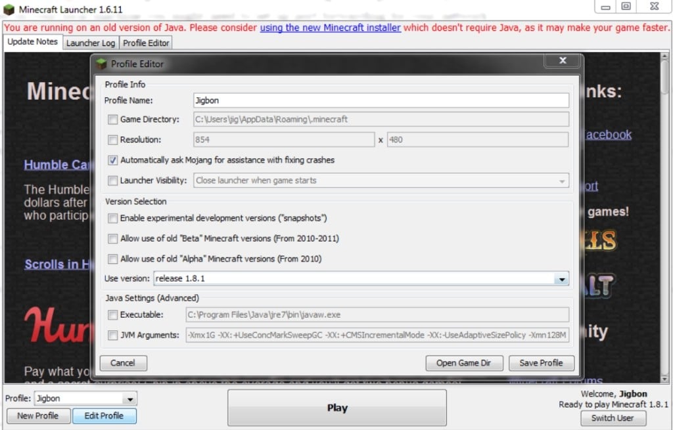673x430 pixels.
Task: Click the 'Welcome, Jigbon' text
Action: [x=614, y=394]
